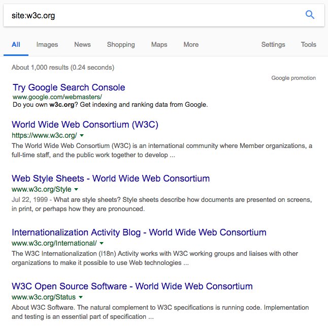This screenshot has height=327, width=328.
Task: Open W3C Open Source Software result
Action: coord(132,286)
